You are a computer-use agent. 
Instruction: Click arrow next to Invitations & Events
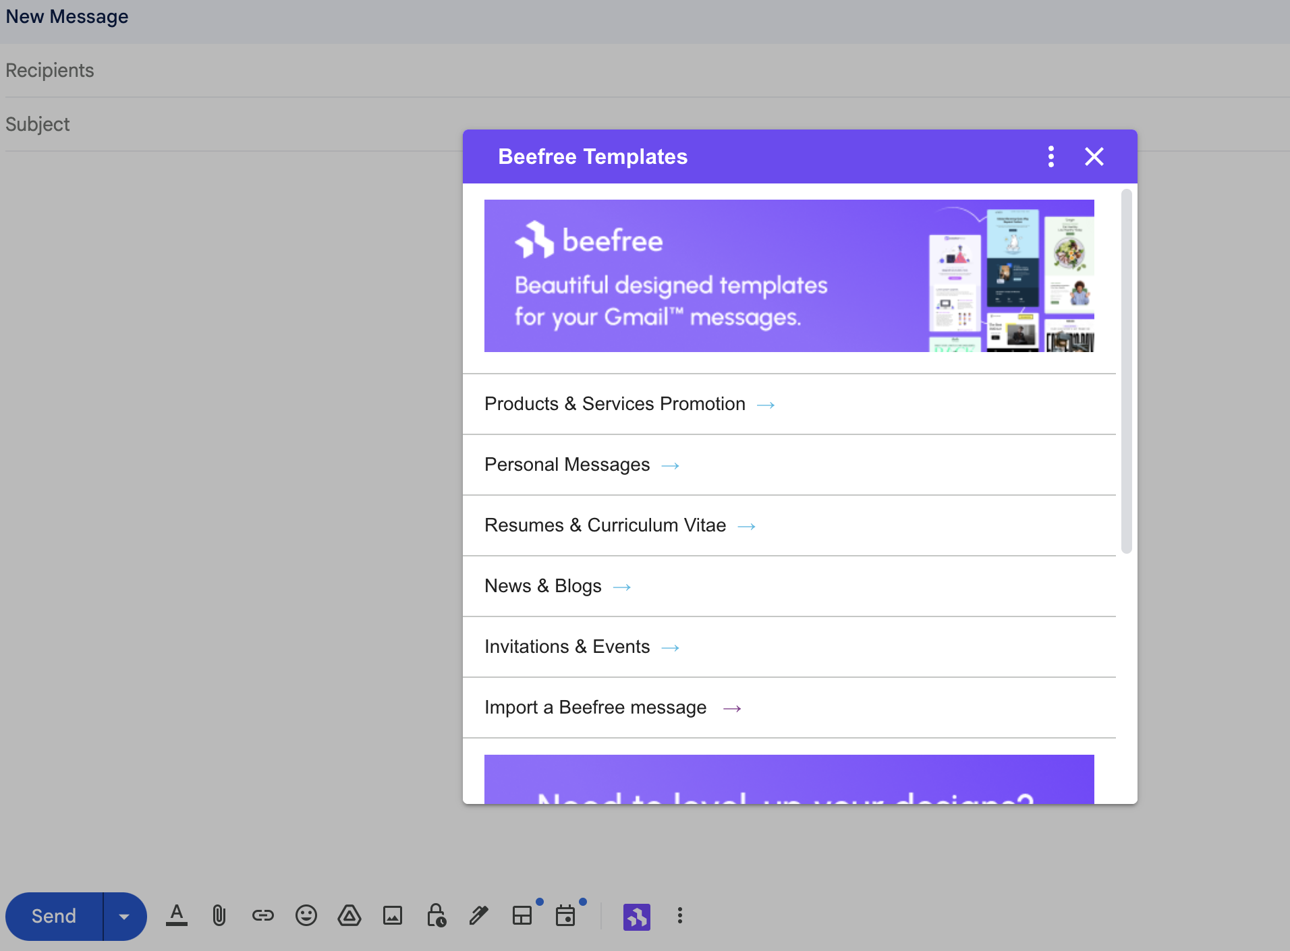pos(670,647)
